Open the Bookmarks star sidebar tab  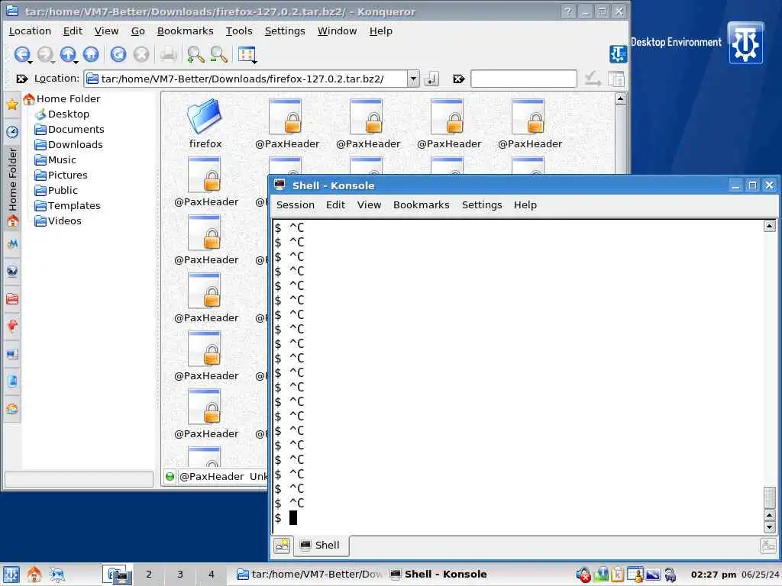click(12, 104)
